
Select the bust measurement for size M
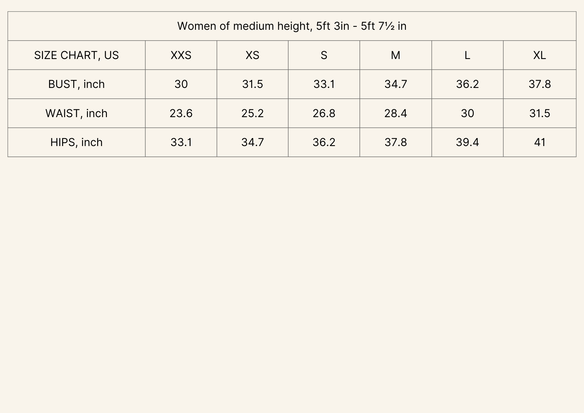[x=396, y=84]
